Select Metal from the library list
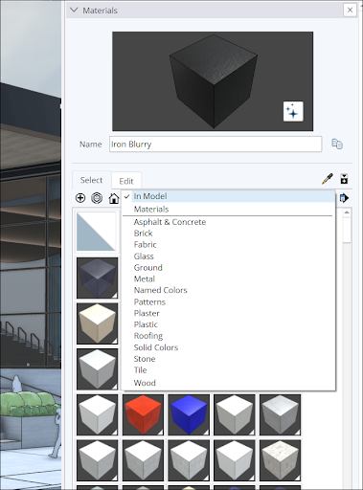 click(x=145, y=278)
